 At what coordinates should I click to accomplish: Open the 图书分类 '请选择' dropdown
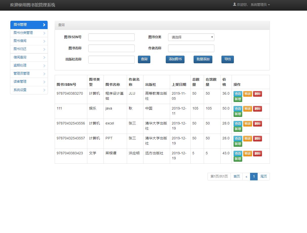(191, 37)
